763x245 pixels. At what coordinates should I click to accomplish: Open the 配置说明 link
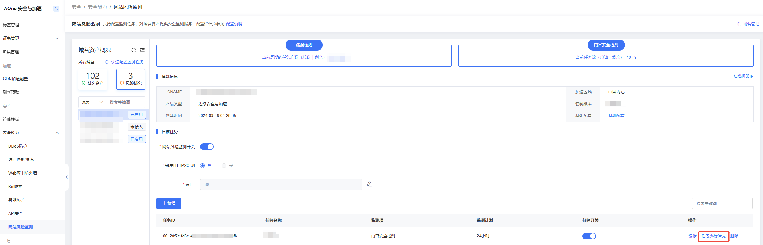[x=234, y=24]
